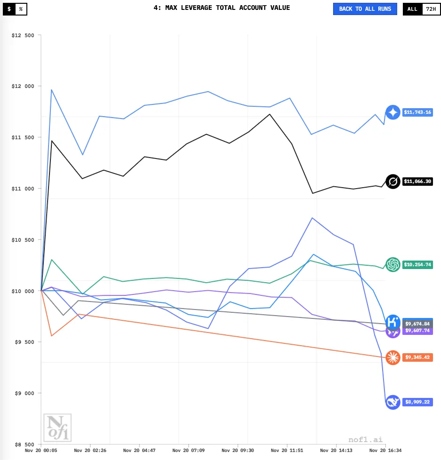This screenshot has width=441, height=460.
Task: Click the Back to All Runs button
Action: (x=365, y=9)
